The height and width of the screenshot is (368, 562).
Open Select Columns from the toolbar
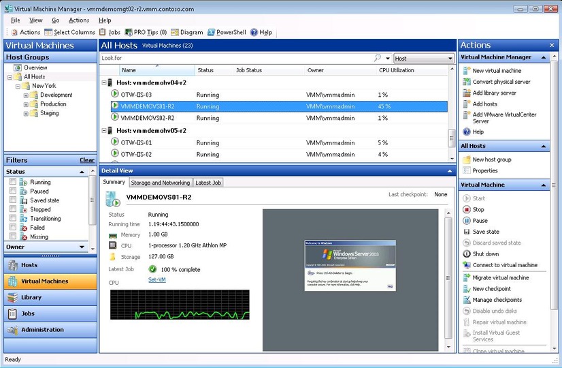69,32
